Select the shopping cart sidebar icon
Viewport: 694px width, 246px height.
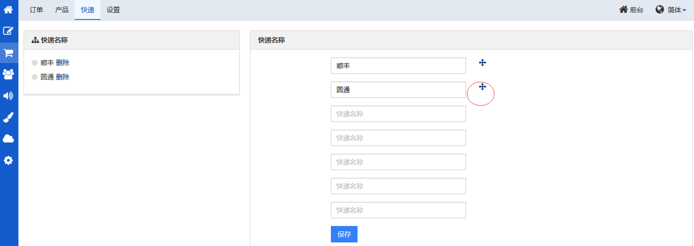pyautogui.click(x=8, y=53)
